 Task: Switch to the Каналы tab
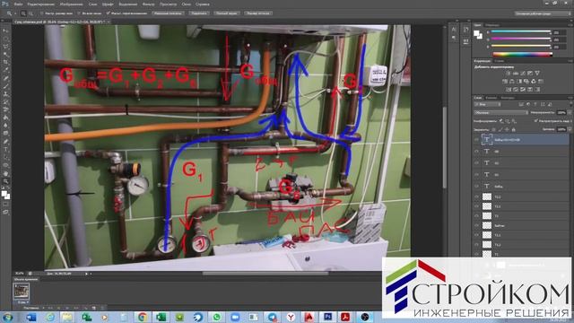491,98
